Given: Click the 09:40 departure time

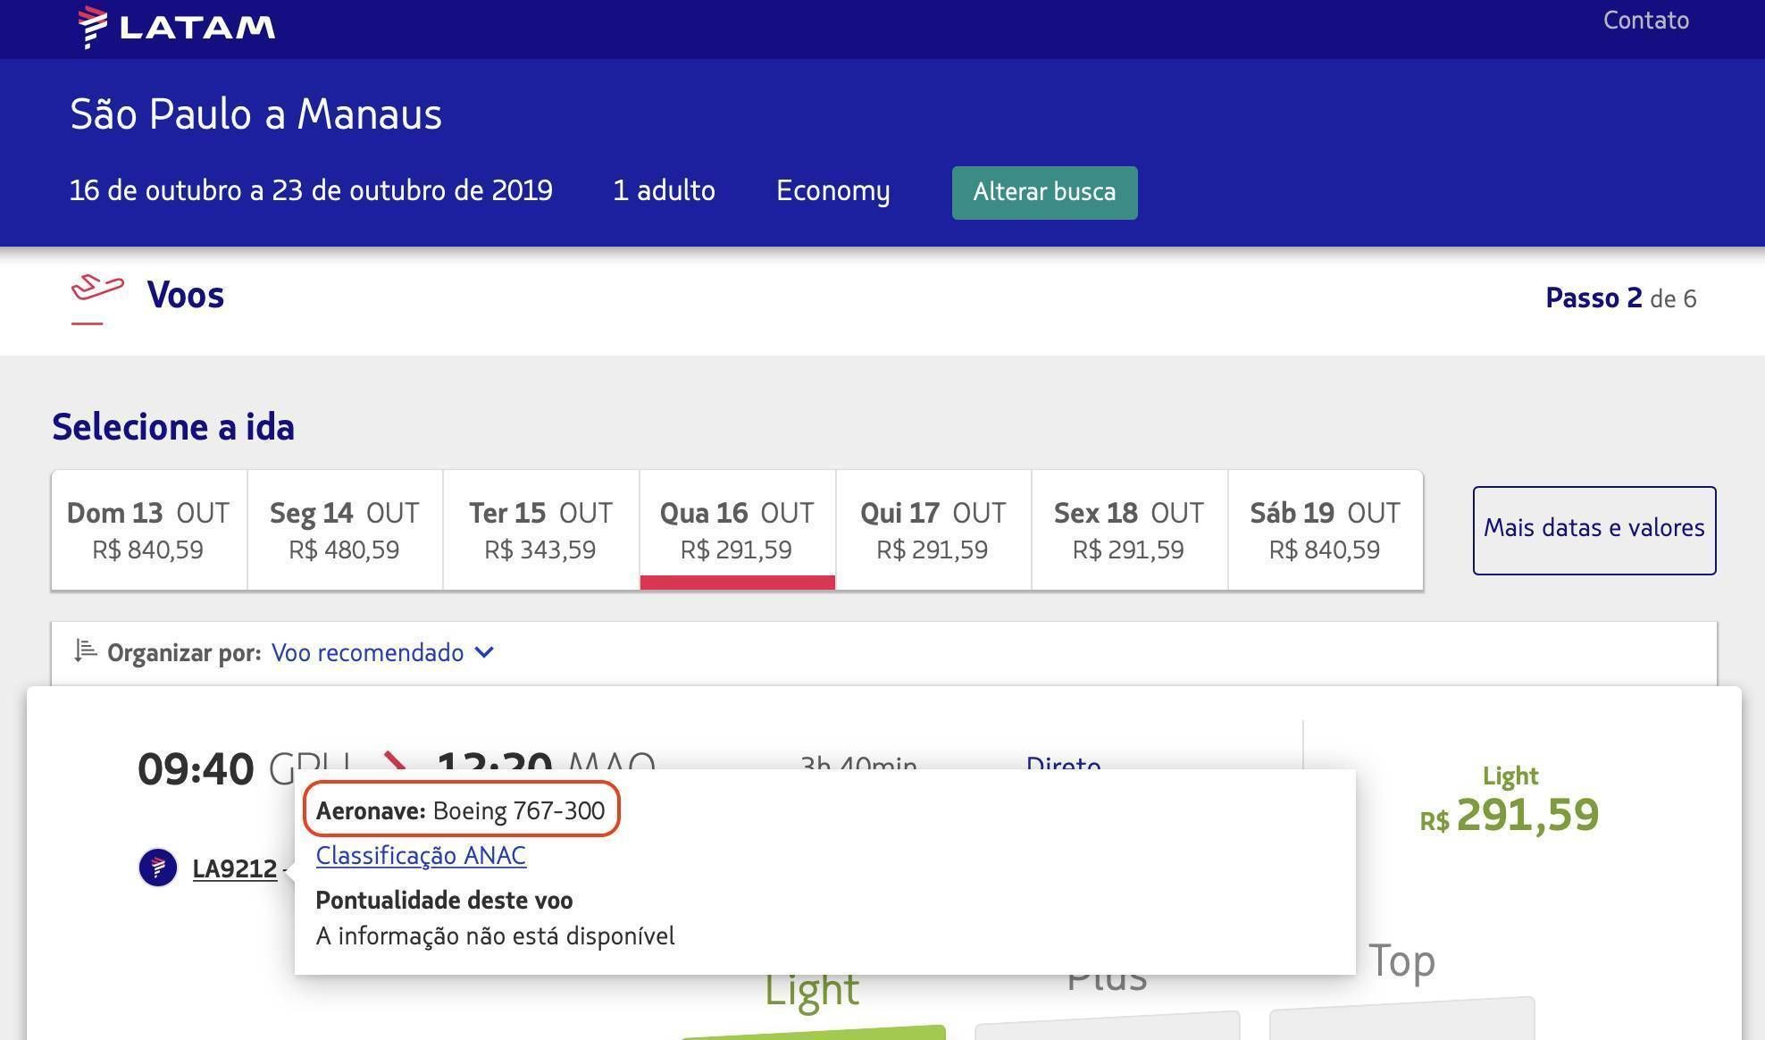Looking at the screenshot, I should [196, 769].
